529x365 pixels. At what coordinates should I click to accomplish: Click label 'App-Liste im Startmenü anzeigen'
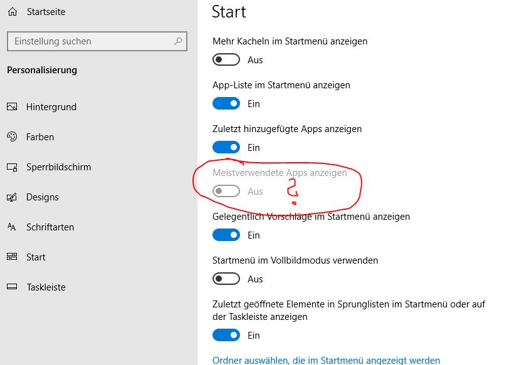(x=281, y=85)
